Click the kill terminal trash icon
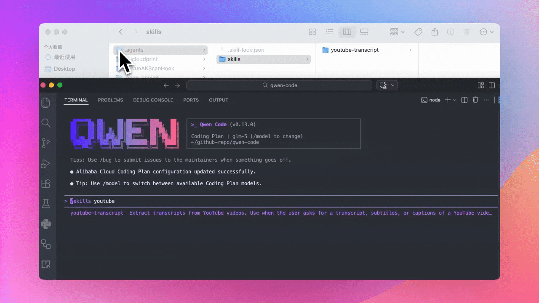The width and height of the screenshot is (539, 303). pos(475,100)
